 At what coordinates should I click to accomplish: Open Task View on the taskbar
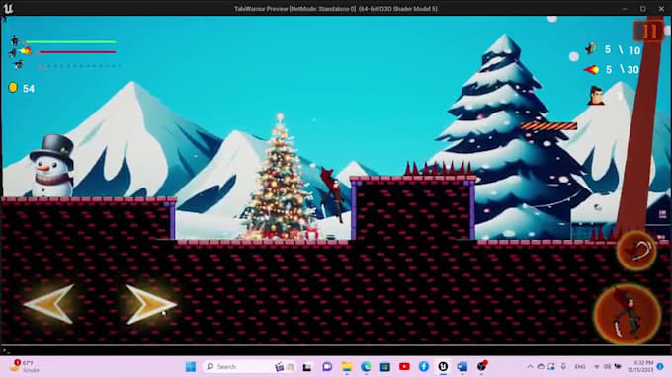point(307,367)
